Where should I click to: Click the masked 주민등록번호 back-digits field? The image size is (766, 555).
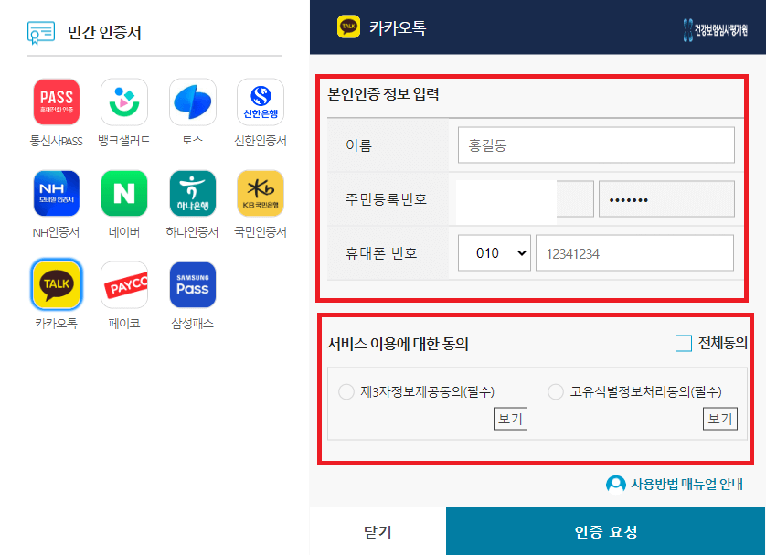click(666, 198)
